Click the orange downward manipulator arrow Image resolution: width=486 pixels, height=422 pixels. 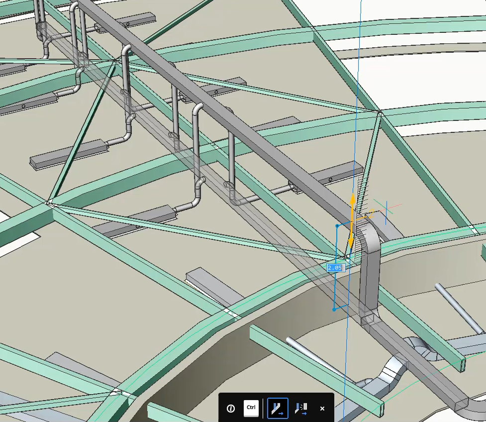pos(351,241)
